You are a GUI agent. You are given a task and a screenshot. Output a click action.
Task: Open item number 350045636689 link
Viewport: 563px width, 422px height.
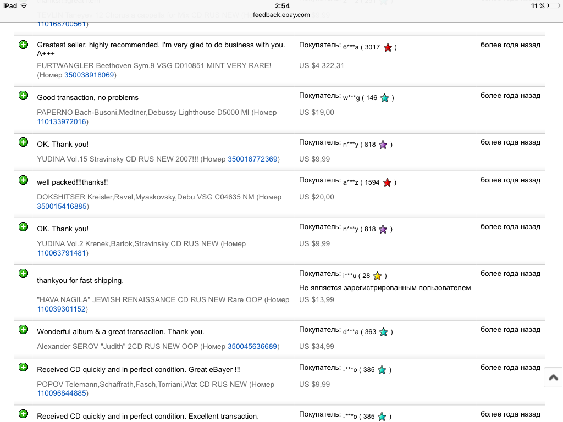(252, 346)
